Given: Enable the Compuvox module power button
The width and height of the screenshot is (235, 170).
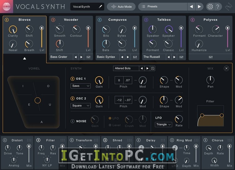Looking at the screenshot, I should click(x=100, y=20).
